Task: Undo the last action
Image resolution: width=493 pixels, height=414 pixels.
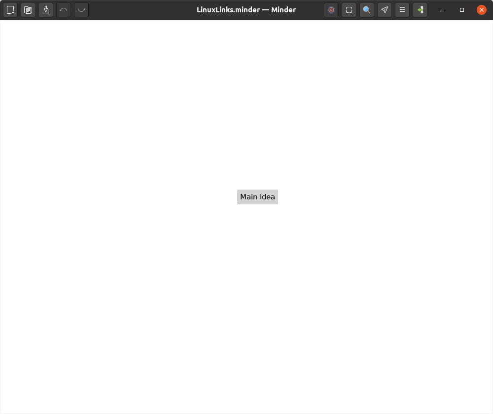Action: tap(64, 10)
